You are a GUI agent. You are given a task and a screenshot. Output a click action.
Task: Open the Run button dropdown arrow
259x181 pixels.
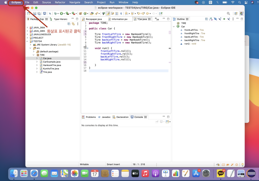coord(64,14)
